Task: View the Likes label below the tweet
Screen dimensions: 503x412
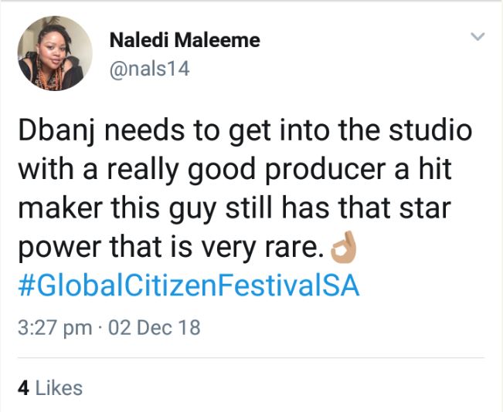Action: (58, 387)
